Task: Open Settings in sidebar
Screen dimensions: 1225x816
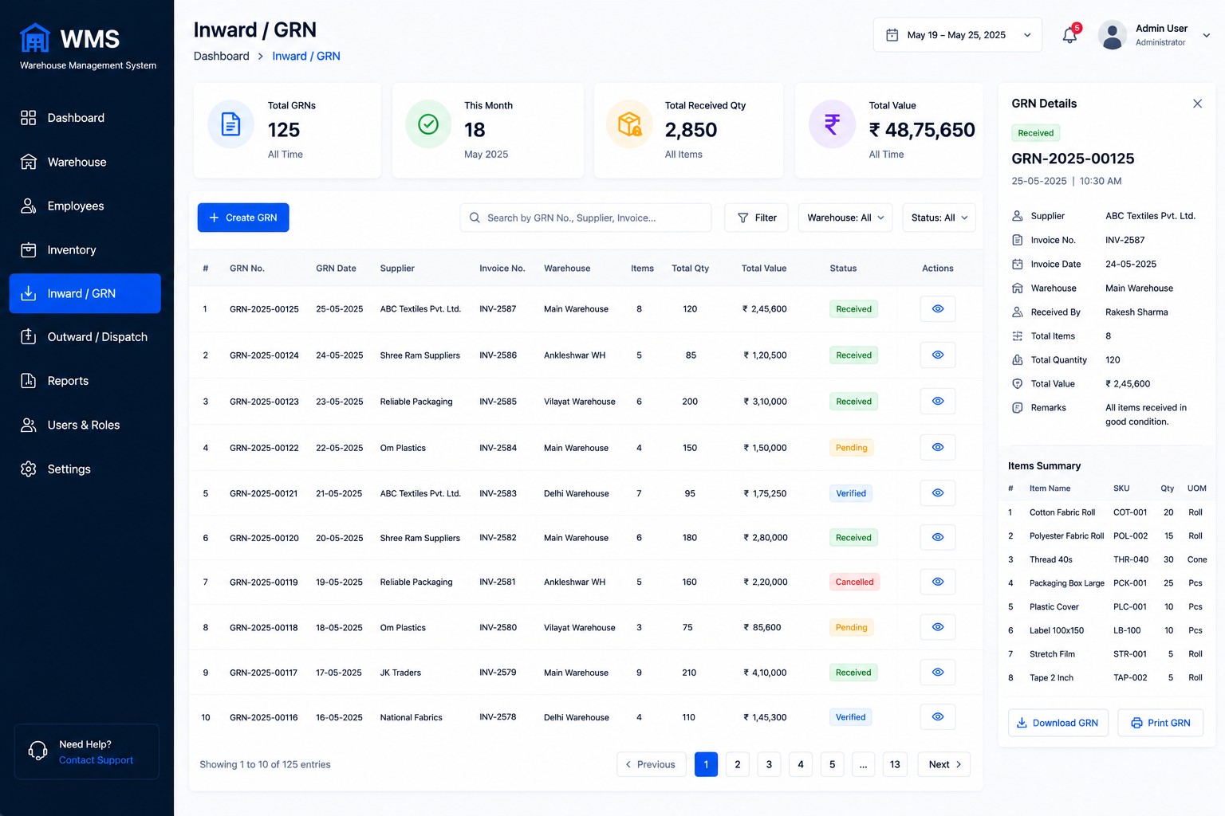Action: (85, 469)
